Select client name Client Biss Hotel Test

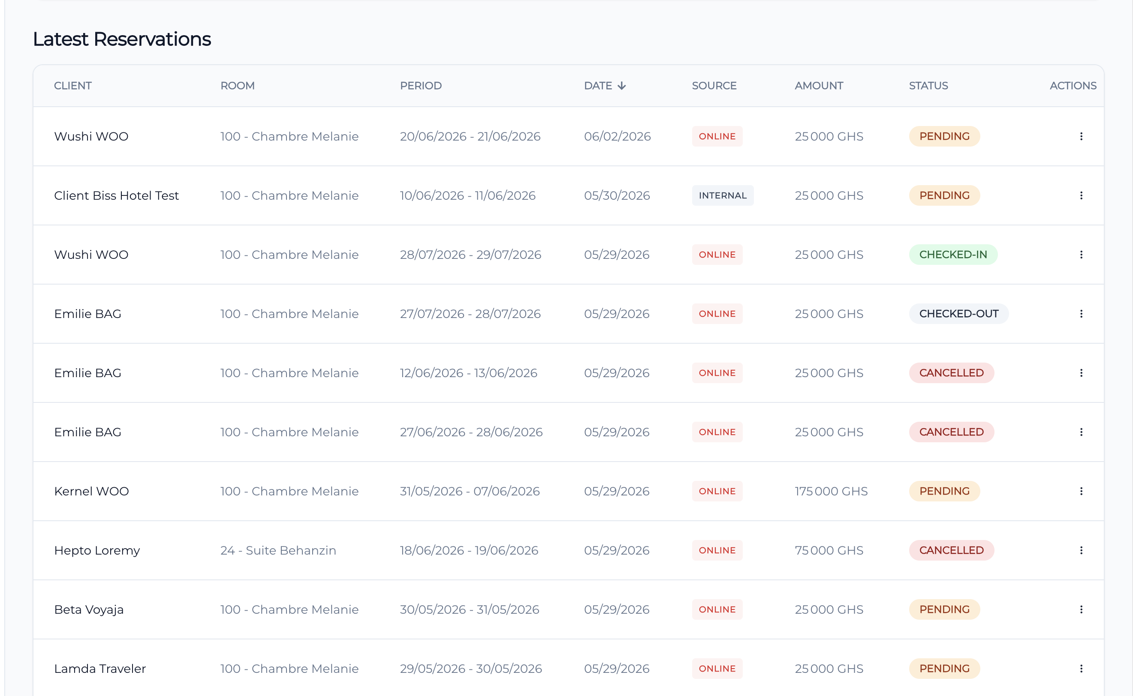tap(116, 195)
